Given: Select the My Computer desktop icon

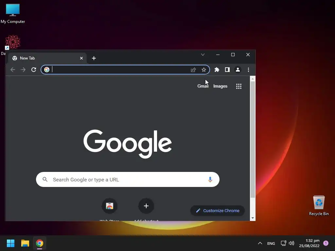Looking at the screenshot, I should (x=13, y=13).
